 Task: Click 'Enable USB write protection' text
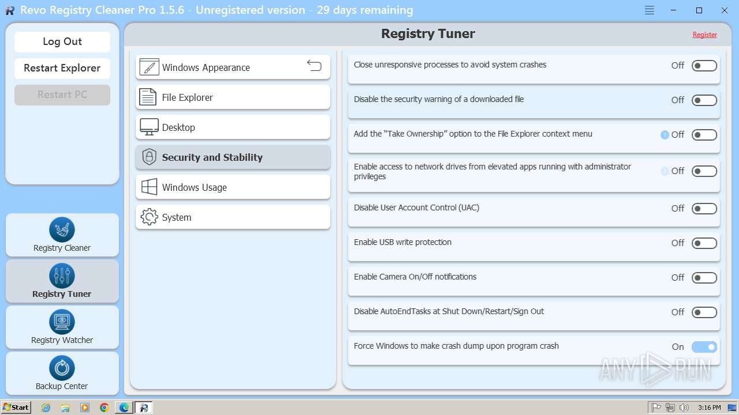pos(402,242)
